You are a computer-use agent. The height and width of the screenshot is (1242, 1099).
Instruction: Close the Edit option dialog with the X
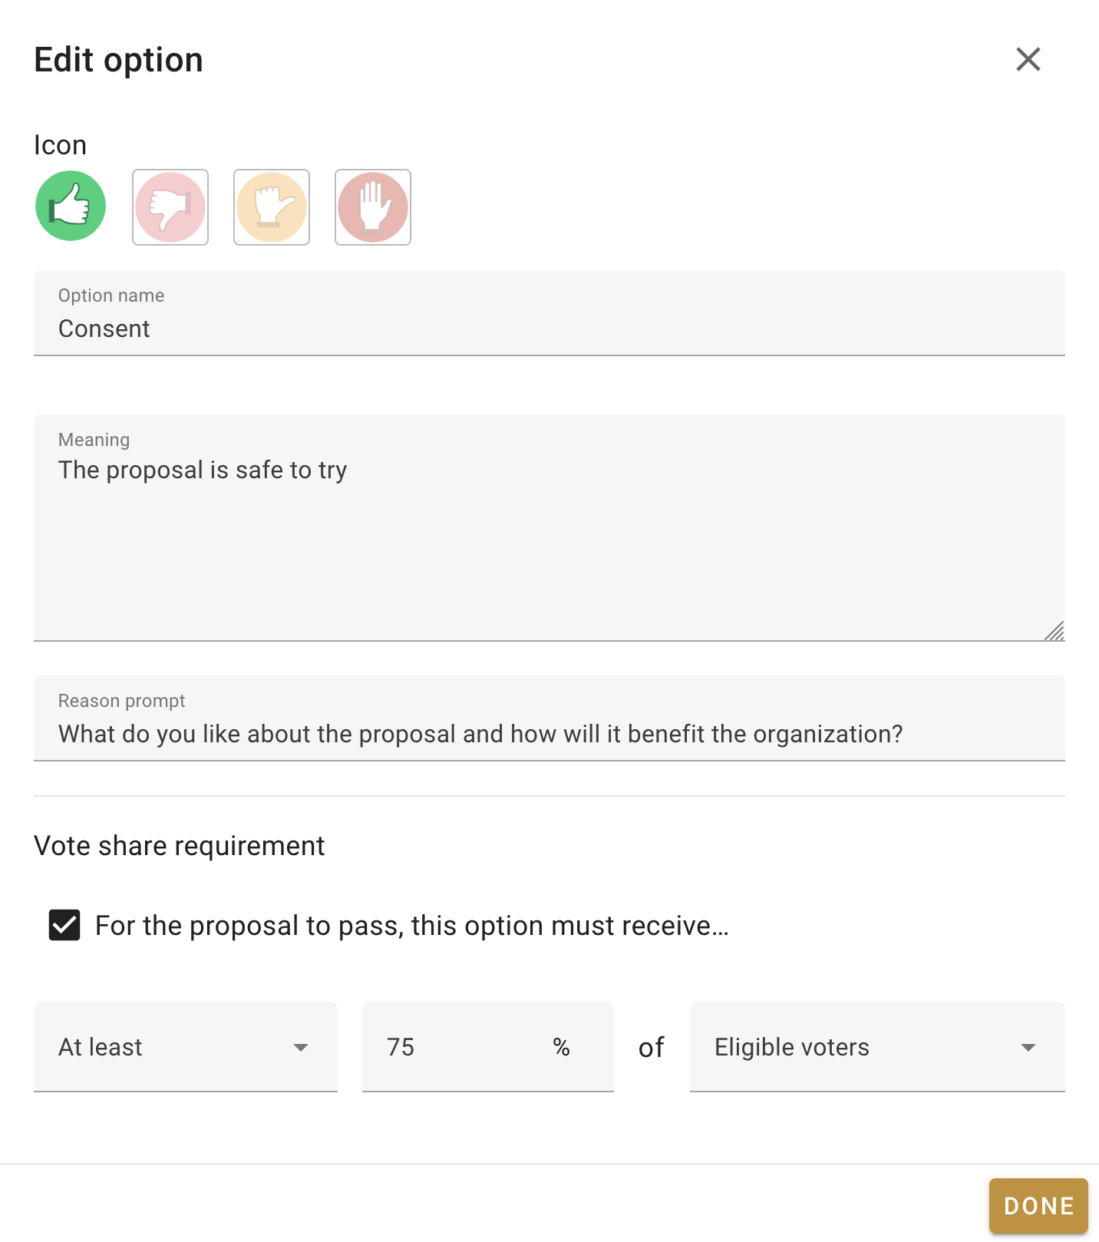click(x=1028, y=59)
